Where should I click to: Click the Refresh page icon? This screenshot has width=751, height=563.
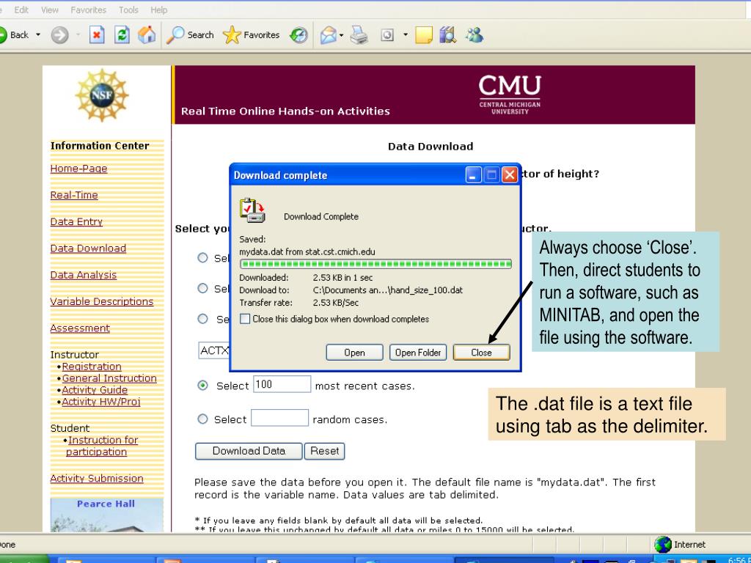[122, 35]
